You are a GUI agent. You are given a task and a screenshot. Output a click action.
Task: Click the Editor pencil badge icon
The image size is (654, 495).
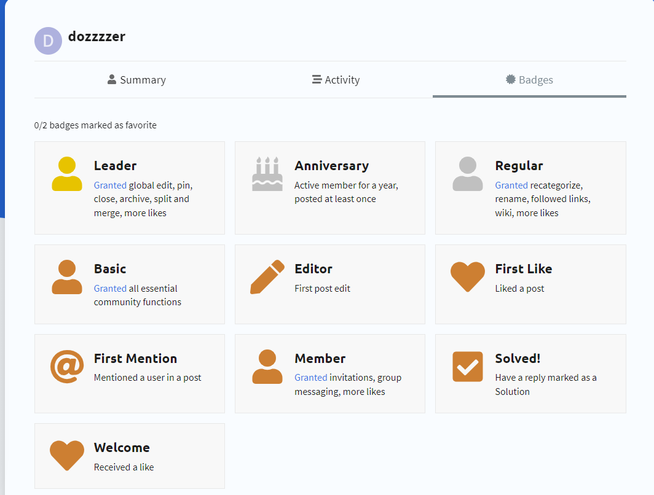coord(267,277)
